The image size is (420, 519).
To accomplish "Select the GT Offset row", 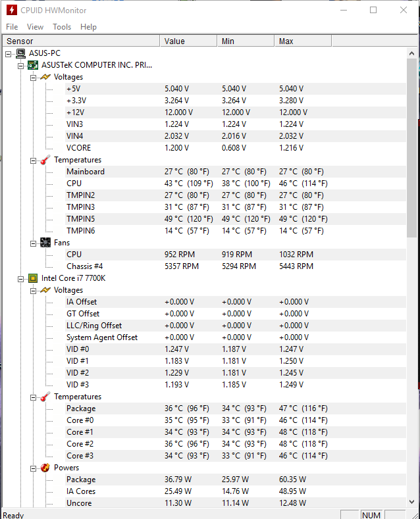I will 236,314.
